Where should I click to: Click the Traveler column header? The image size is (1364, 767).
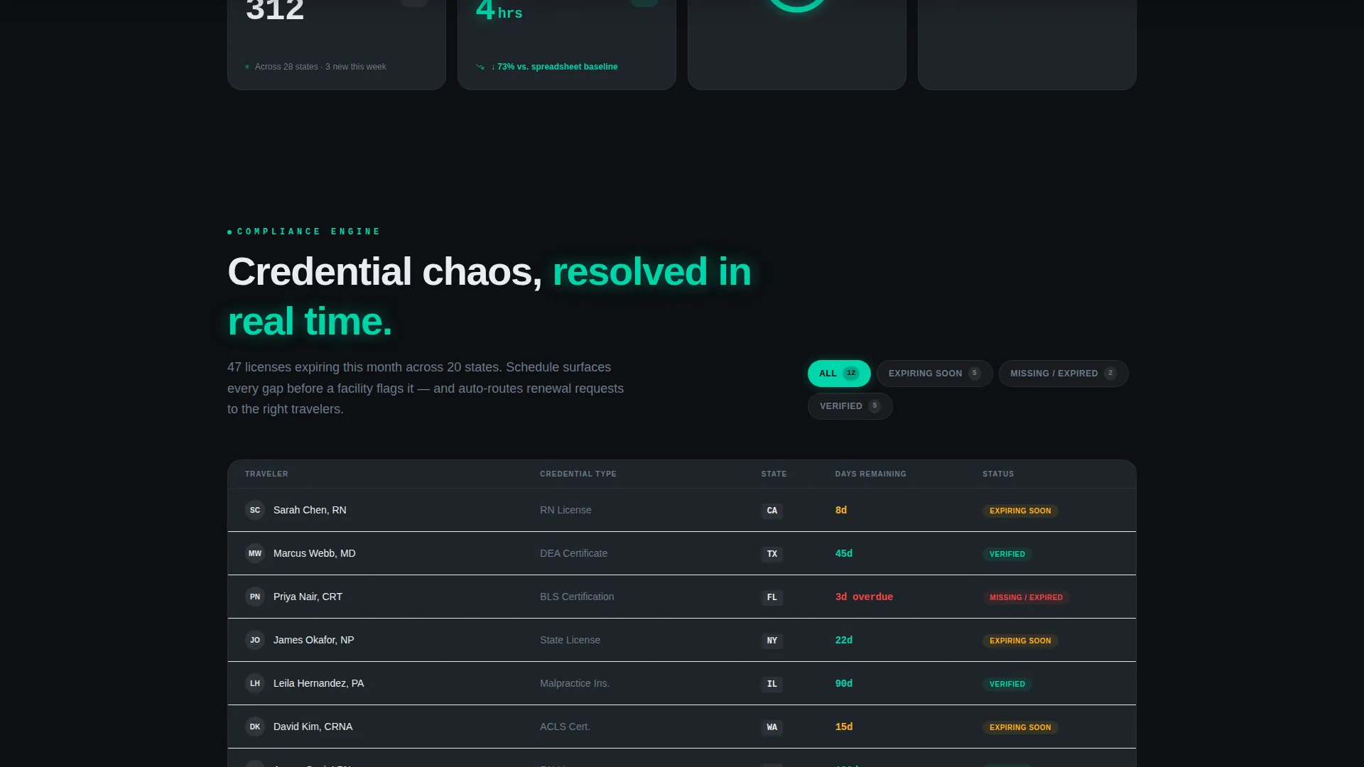click(266, 474)
